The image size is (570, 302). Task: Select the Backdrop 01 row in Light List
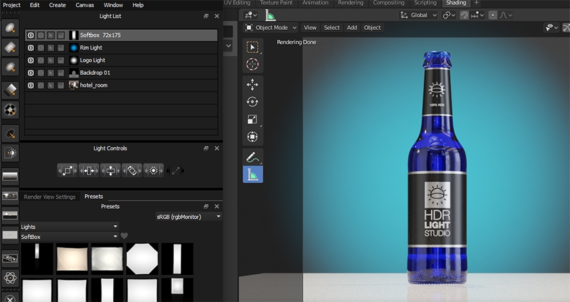point(121,73)
